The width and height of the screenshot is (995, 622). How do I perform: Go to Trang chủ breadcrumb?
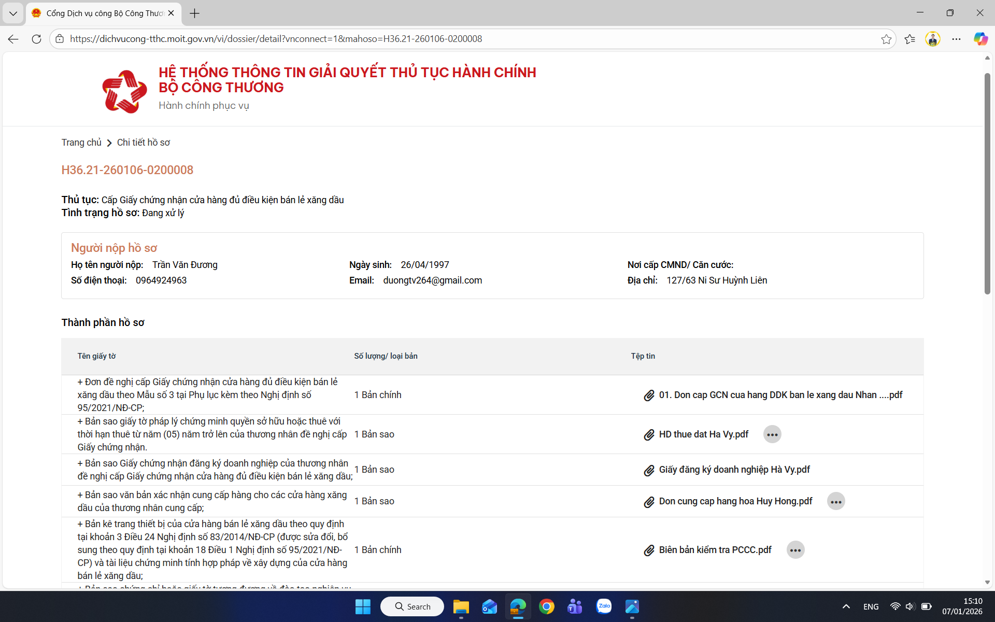pos(81,143)
